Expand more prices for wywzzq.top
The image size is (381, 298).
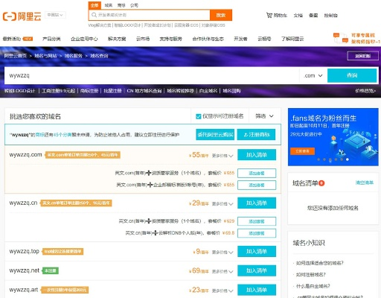[x=222, y=253]
